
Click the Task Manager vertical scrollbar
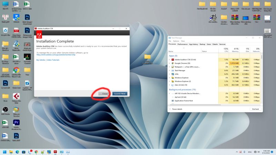tap(261, 76)
